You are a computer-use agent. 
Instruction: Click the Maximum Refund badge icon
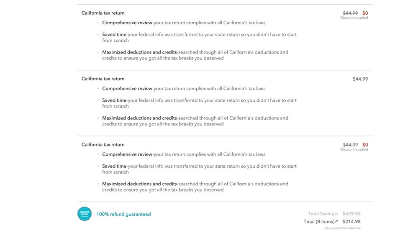[x=85, y=214]
